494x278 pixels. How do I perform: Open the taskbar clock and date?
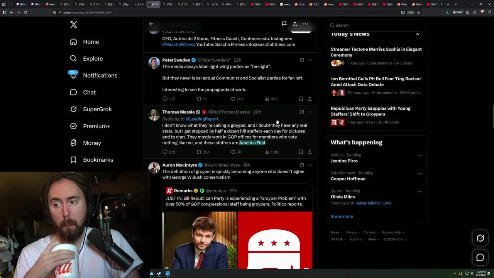(481, 274)
